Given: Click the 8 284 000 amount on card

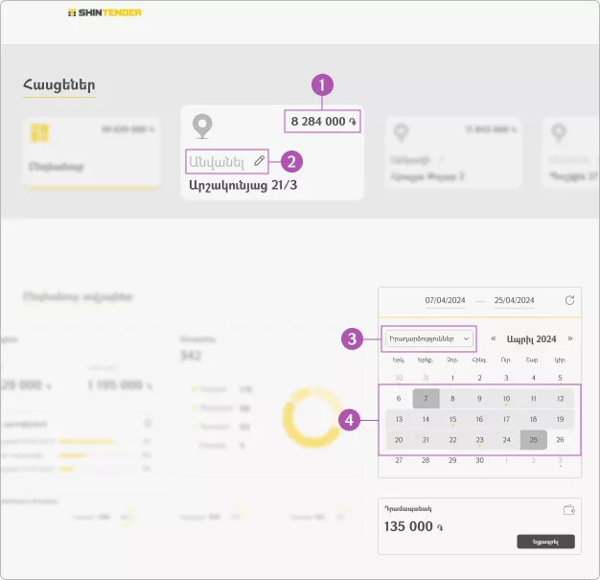Looking at the screenshot, I should pyautogui.click(x=322, y=122).
